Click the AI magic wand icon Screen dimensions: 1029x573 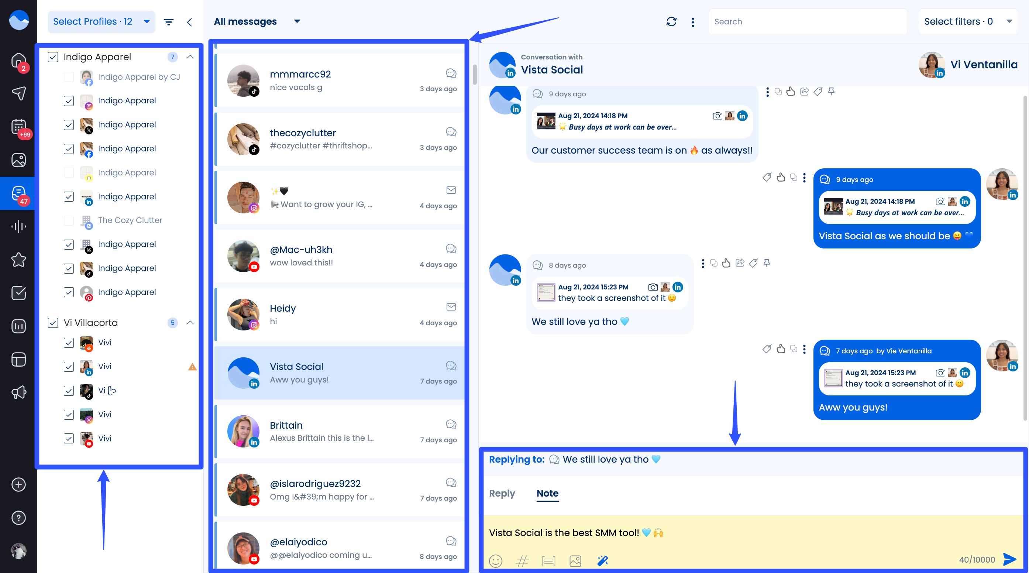click(602, 560)
